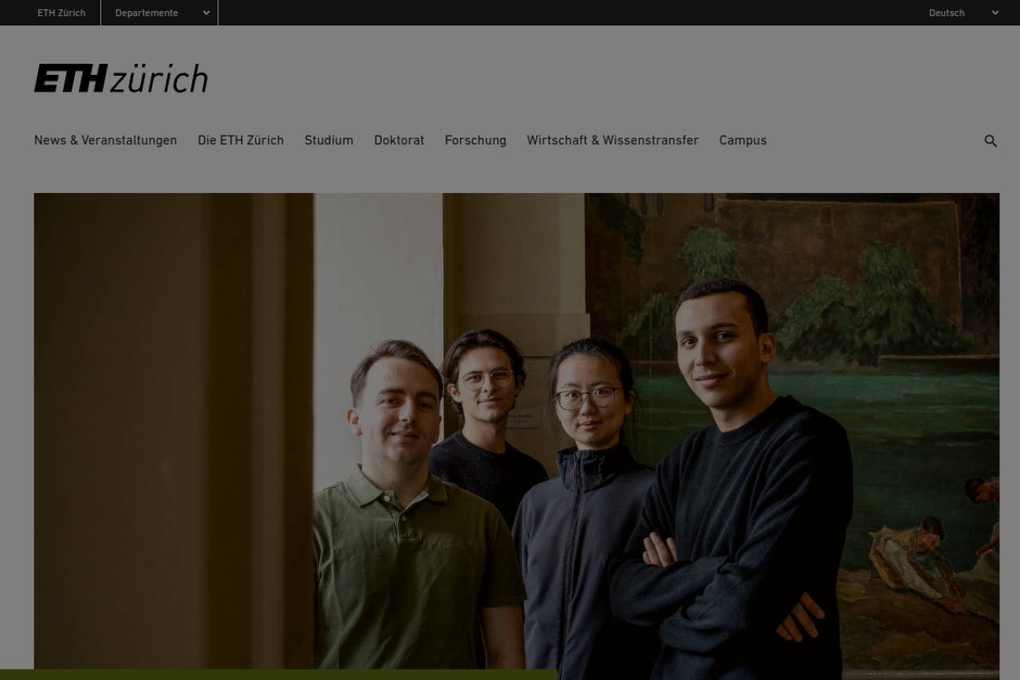This screenshot has width=1020, height=680.
Task: Click the ETH Zürich logo
Action: 120,78
